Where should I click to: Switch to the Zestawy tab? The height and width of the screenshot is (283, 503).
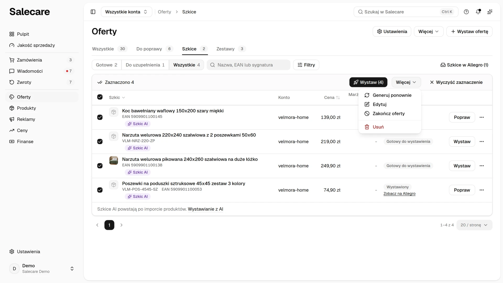point(231,49)
